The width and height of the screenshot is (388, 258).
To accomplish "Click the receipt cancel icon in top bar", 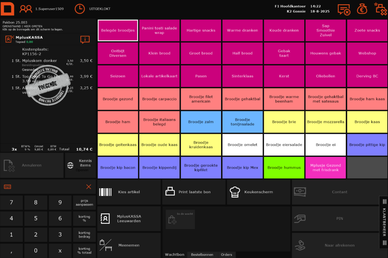I will point(344,9).
